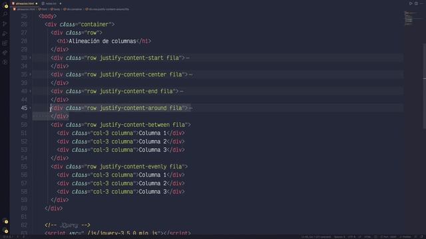426x239 pixels.
Task: Click the '<!-- JQuery -->' comment
Action: (x=67, y=225)
